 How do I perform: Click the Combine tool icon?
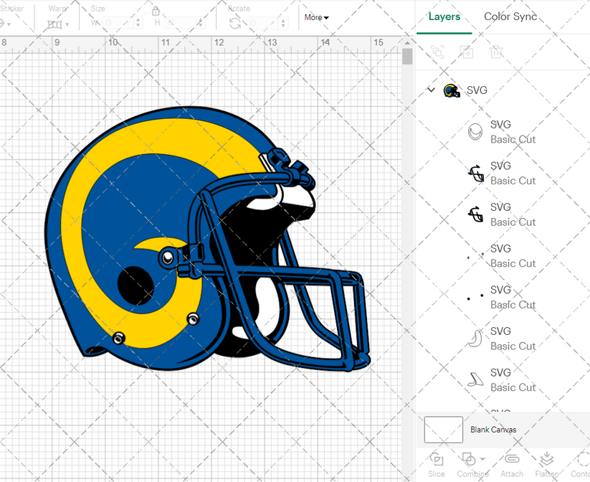(x=467, y=459)
